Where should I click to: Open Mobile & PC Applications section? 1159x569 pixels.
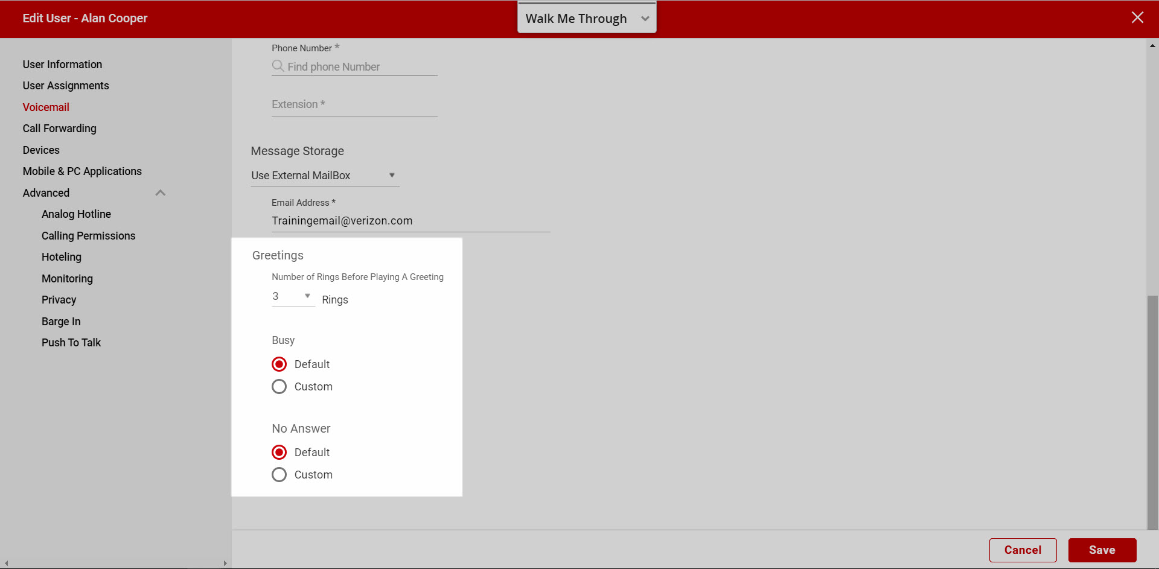tap(82, 171)
